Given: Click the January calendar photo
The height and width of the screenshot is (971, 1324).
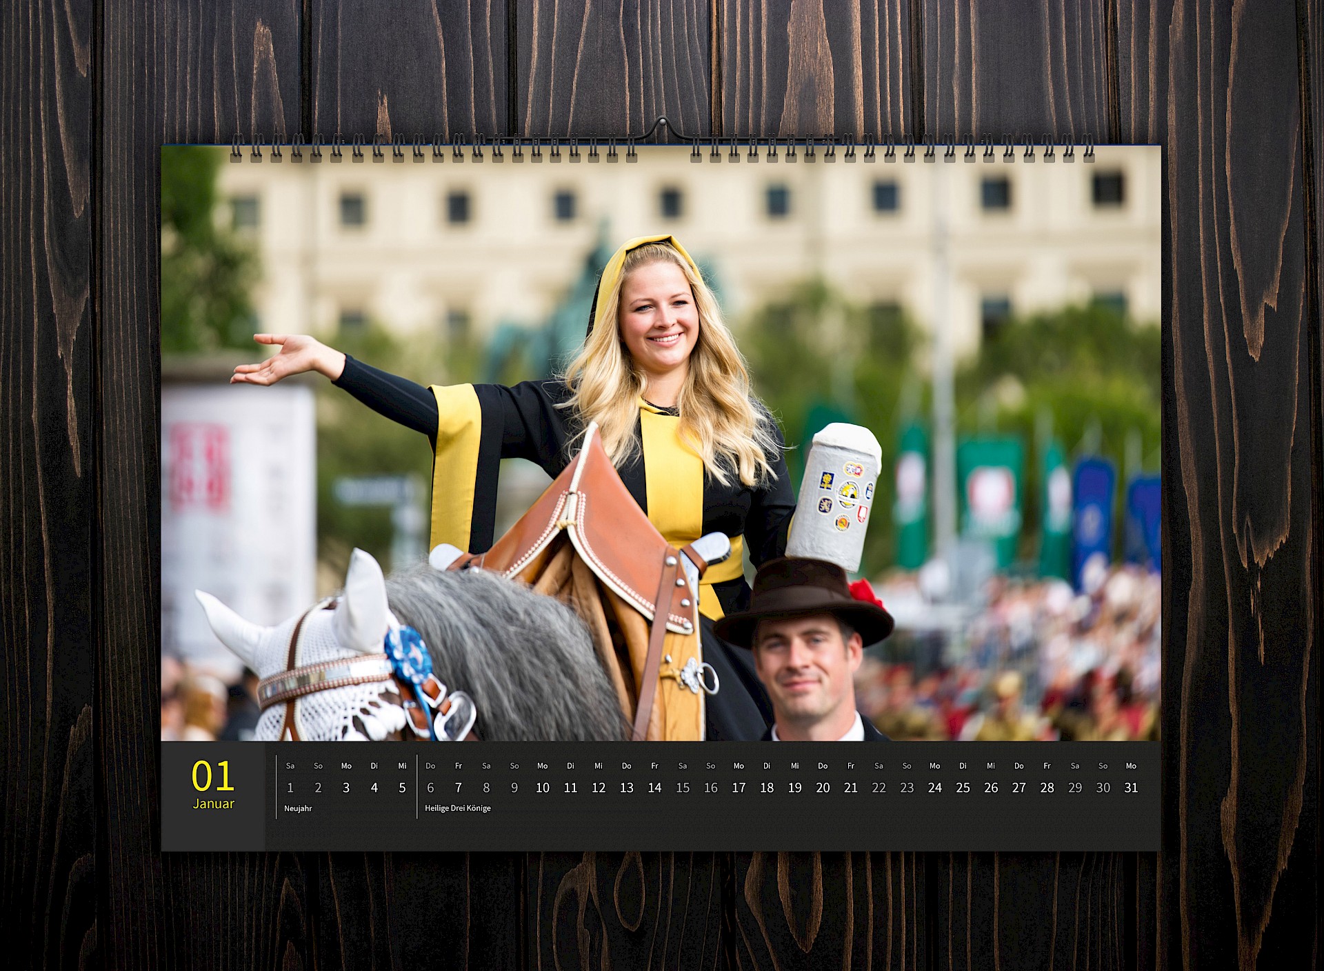Looking at the screenshot, I should 661,443.
